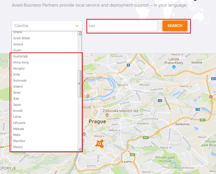Click the red 0 road shield

(x=211, y=97)
